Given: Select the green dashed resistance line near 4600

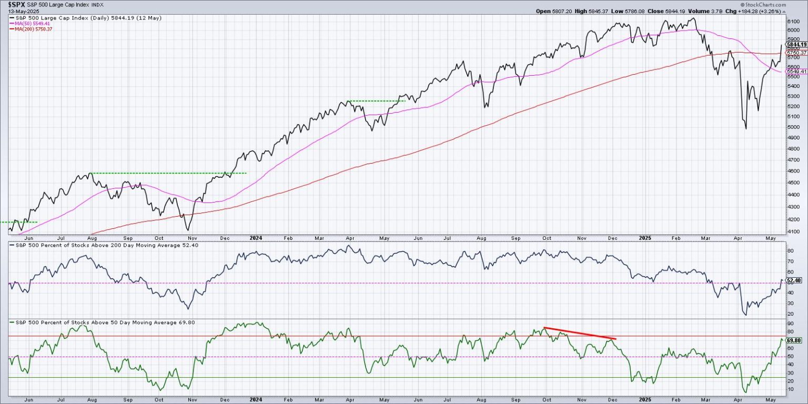Looking at the screenshot, I should 168,173.
